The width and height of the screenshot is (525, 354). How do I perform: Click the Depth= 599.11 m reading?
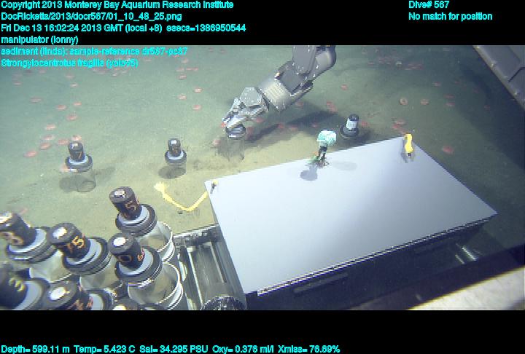(x=35, y=350)
